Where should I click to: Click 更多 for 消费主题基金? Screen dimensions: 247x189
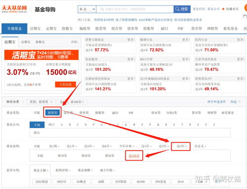131,40
